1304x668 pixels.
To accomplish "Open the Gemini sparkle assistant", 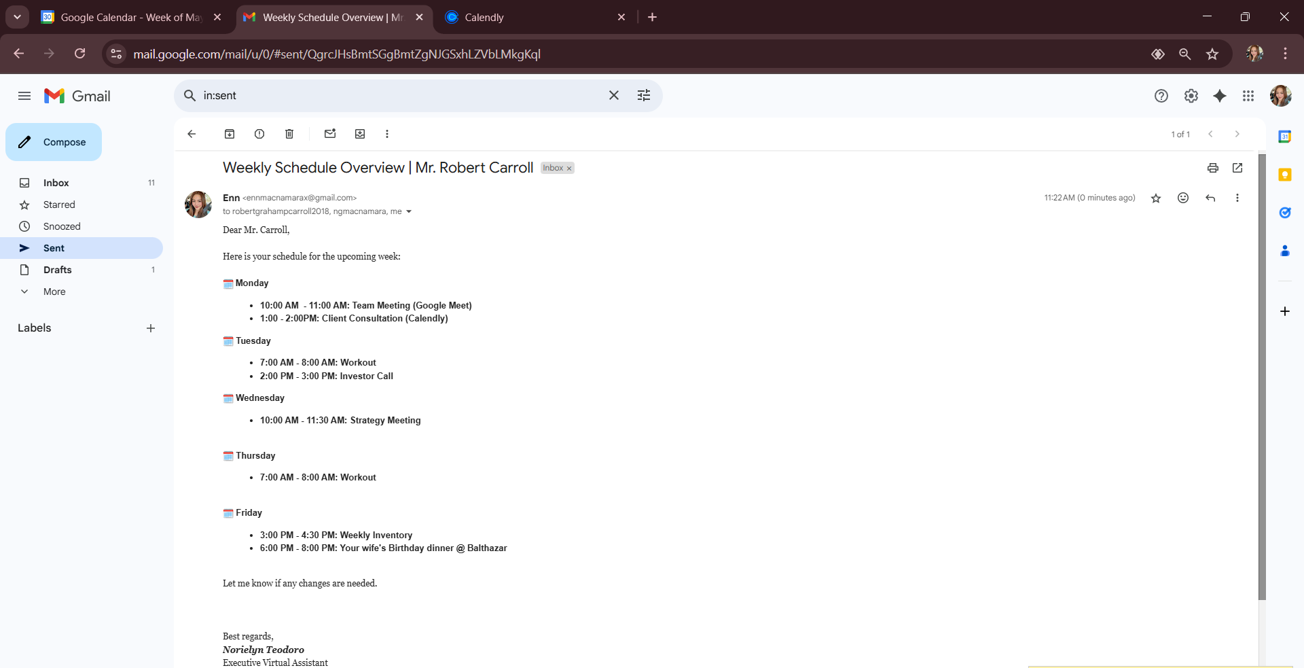I will [1220, 96].
